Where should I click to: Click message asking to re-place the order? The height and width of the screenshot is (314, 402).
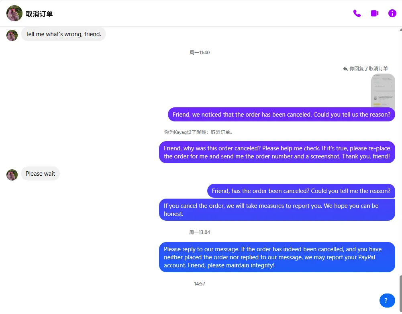[277, 152]
